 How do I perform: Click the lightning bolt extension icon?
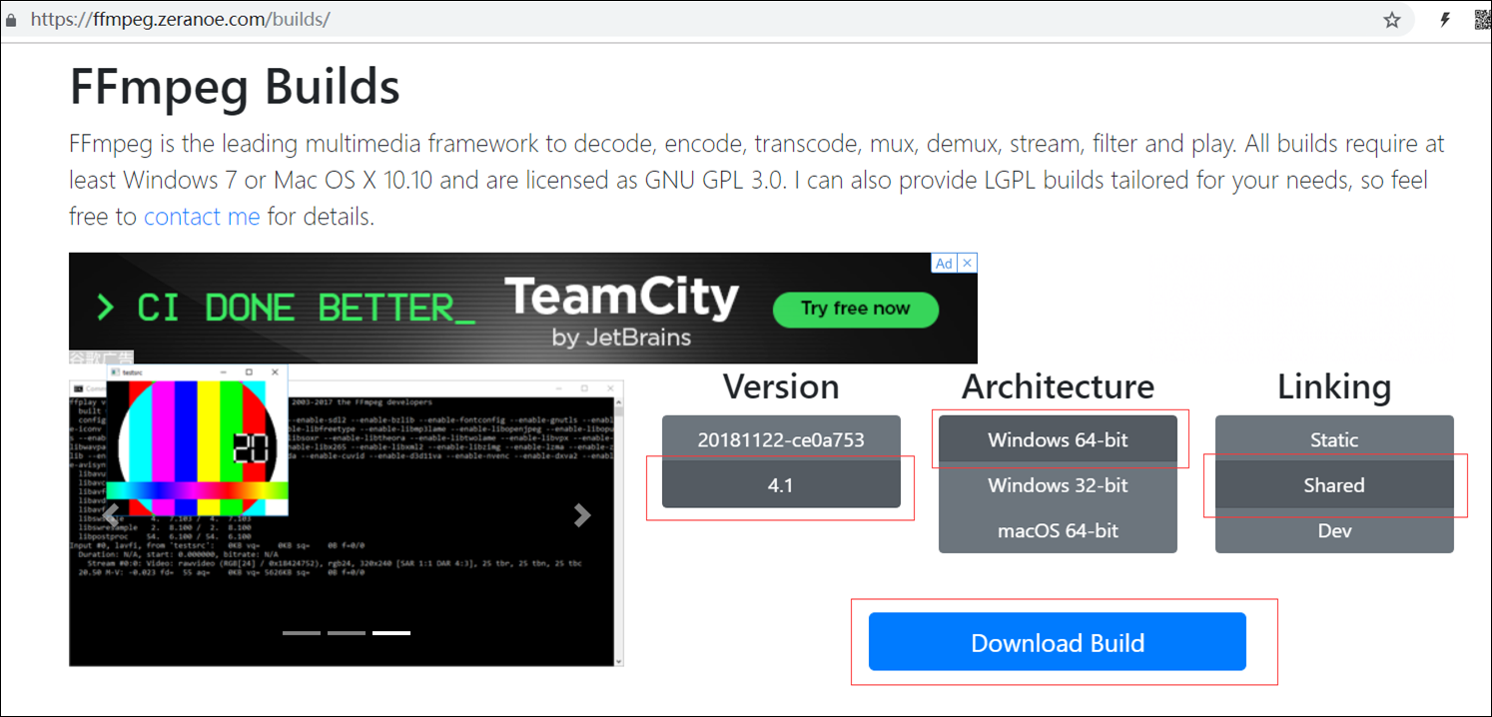coord(1445,19)
